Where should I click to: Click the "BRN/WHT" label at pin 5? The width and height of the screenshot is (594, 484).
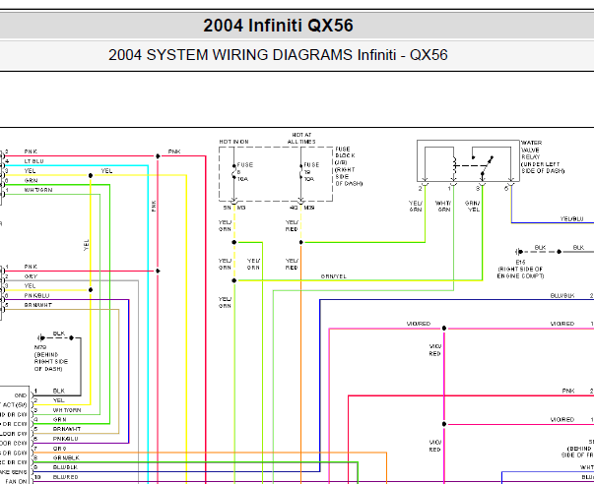(67, 429)
